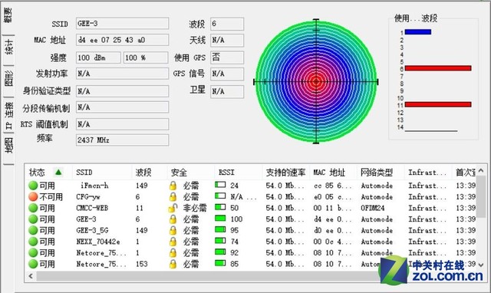This screenshot has width=491, height=293.
Task: Click the 非必需 security text for CMCC-WEB
Action: pos(195,208)
